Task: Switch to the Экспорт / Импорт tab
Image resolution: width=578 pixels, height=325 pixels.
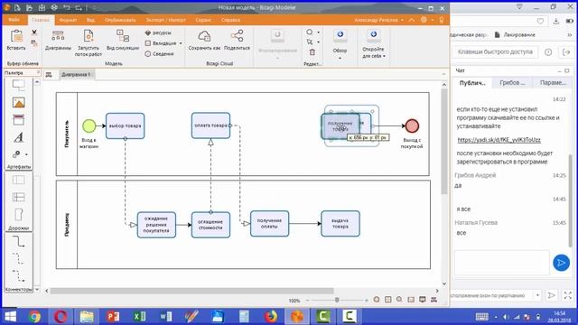Action: (165, 20)
